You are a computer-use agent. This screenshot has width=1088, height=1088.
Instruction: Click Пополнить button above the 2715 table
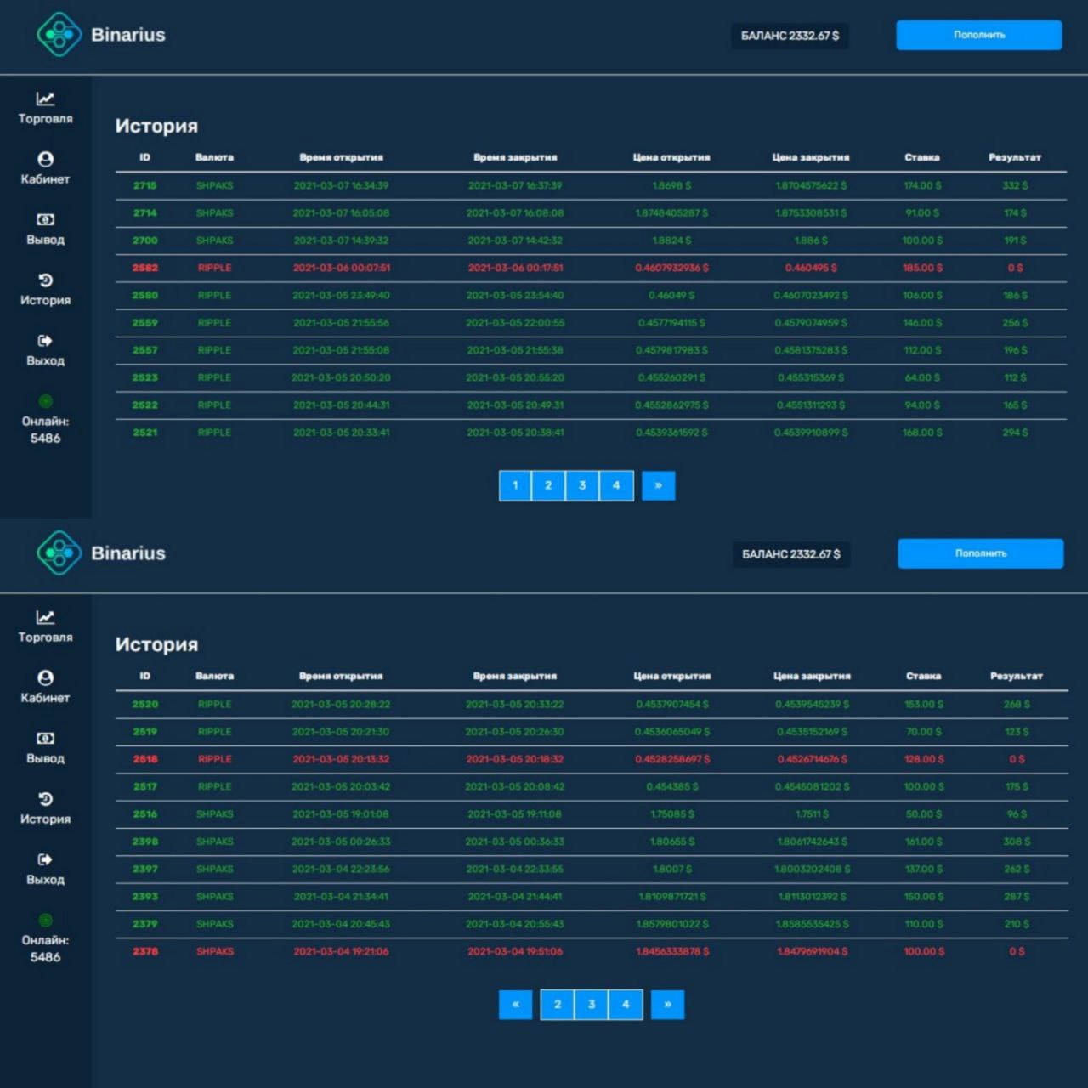(x=979, y=35)
